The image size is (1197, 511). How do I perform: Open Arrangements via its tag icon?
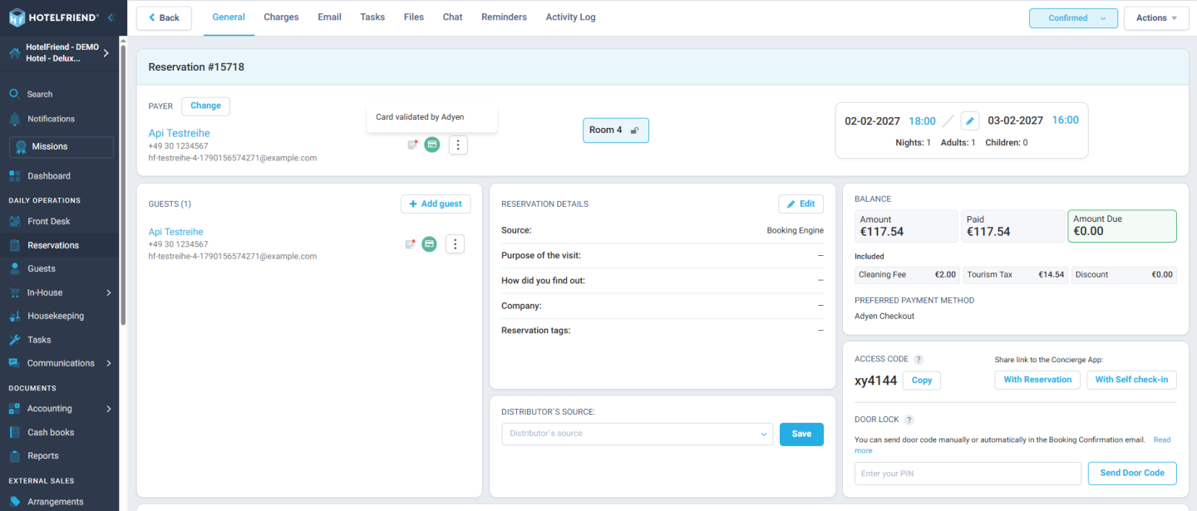click(14, 502)
